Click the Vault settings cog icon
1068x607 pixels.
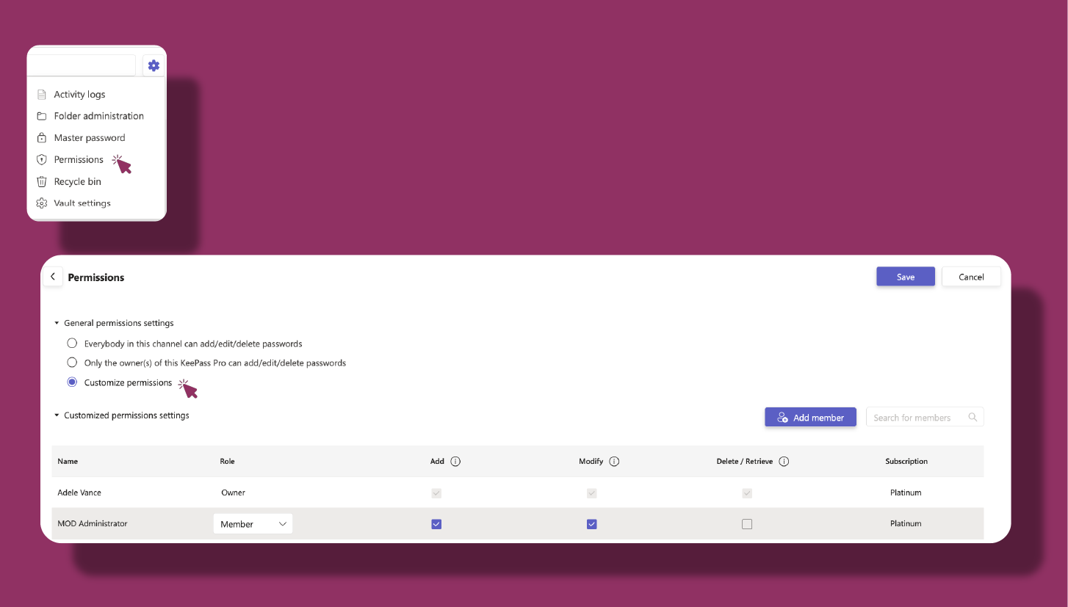tap(42, 203)
